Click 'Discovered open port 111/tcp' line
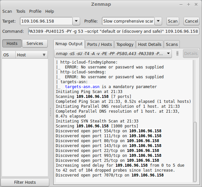Screen dimensions: 202x187 (x=109, y=136)
